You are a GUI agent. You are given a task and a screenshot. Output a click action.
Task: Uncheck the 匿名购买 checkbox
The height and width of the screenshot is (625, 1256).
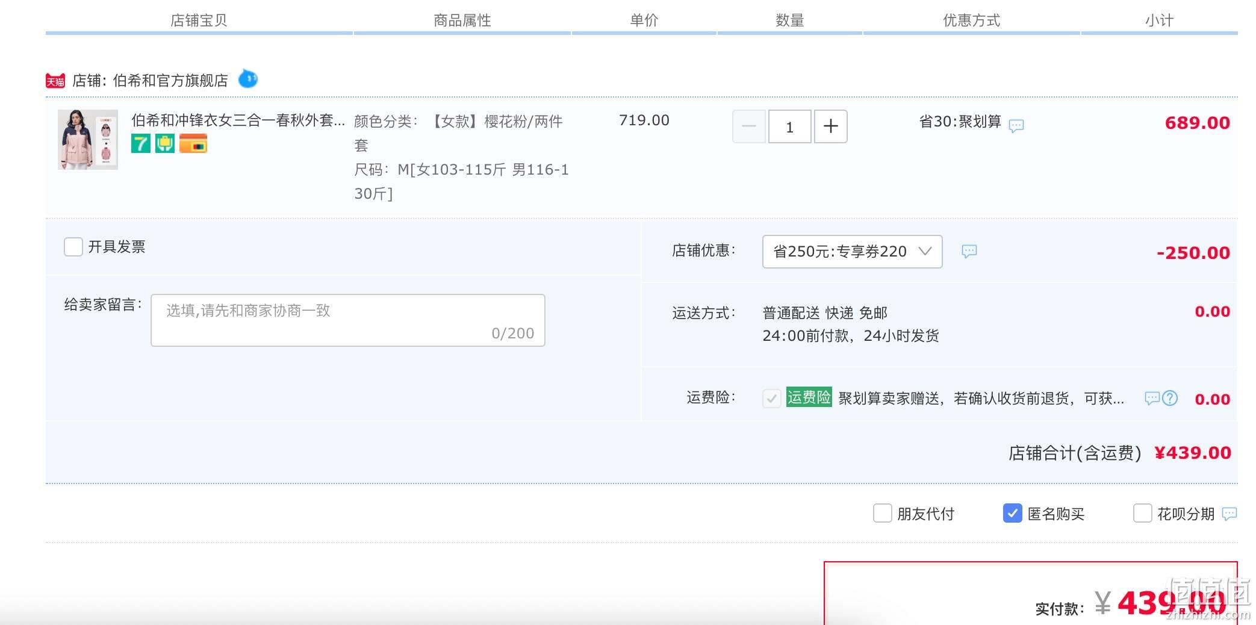point(1013,514)
